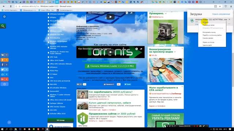Click the scroll-to-top round arrow icon
This screenshot has height=131, width=234.
tap(9, 122)
